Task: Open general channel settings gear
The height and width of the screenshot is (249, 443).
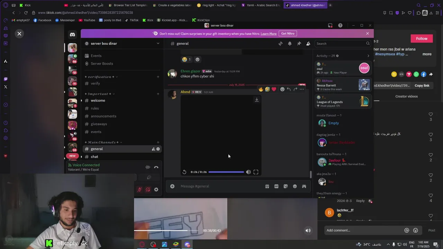Action: coord(158,149)
